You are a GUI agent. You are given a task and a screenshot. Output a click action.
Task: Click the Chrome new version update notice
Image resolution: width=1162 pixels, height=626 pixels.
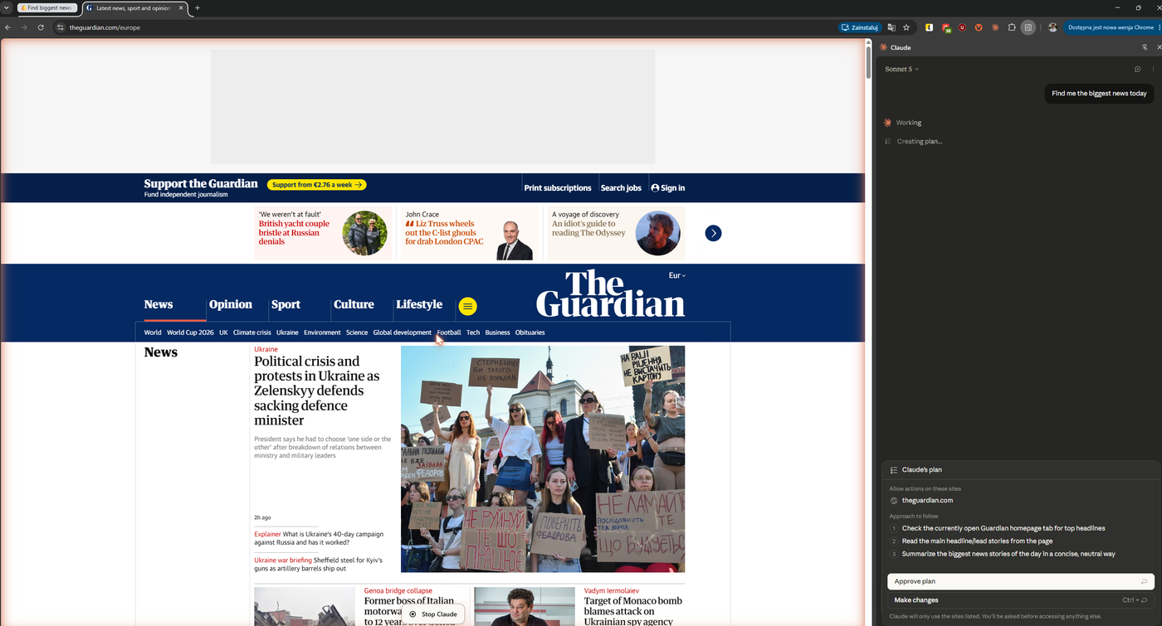click(x=1111, y=27)
